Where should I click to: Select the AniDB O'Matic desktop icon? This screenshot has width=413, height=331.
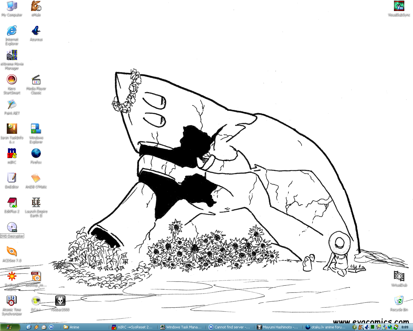click(36, 181)
